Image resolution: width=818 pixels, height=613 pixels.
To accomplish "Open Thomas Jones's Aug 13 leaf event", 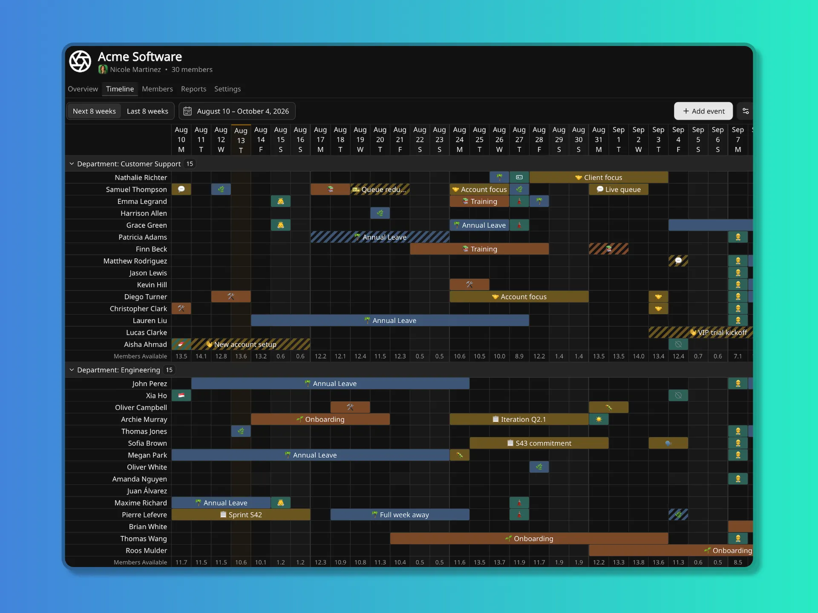I will pos(241,431).
